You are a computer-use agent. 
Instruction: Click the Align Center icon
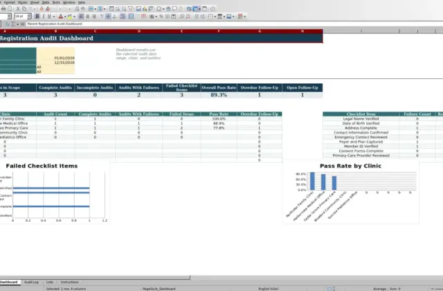pyautogui.click(x=88, y=17)
